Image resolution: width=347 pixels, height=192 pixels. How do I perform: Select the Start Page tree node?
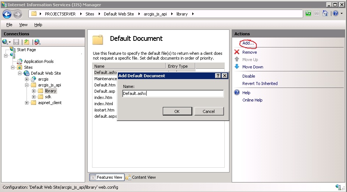[x=26, y=50]
